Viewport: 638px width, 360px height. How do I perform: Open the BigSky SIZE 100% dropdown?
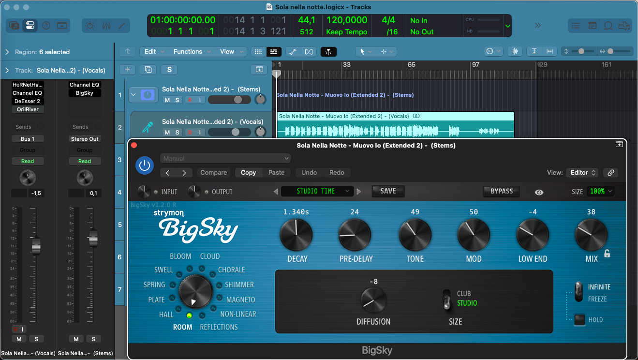point(601,191)
